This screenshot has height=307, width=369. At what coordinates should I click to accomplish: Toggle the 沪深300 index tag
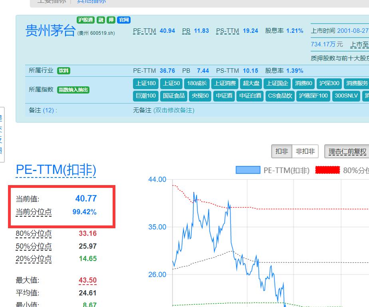pyautogui.click(x=329, y=84)
